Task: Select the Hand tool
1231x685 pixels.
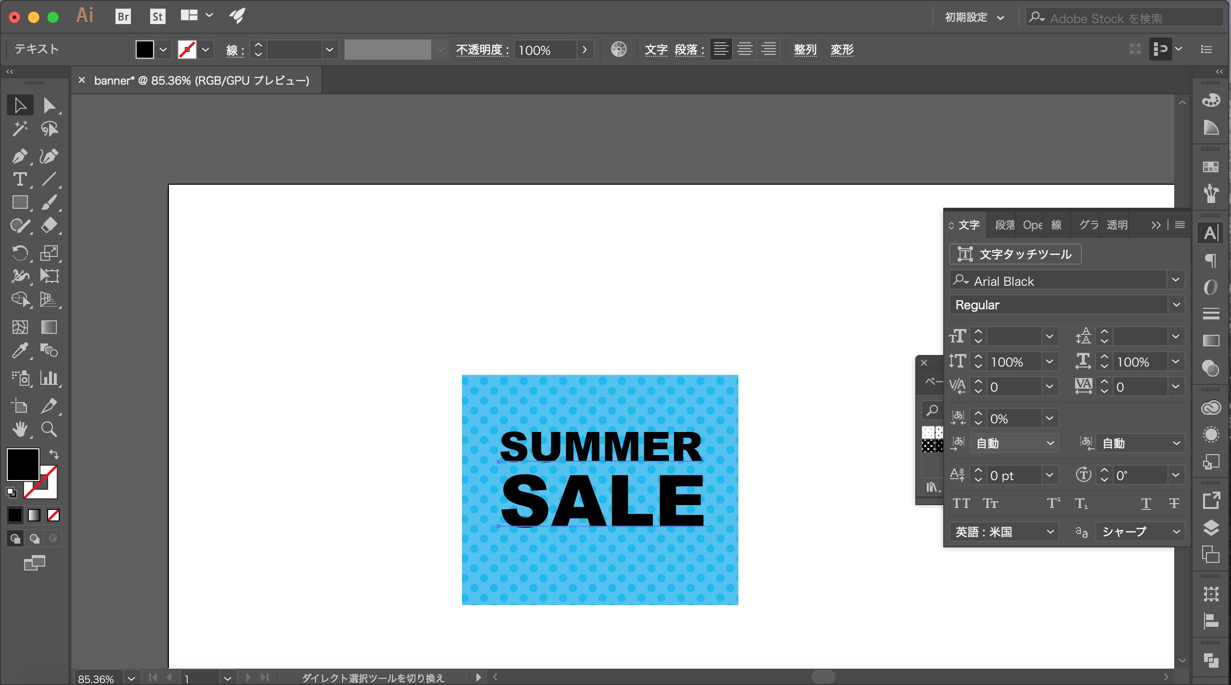Action: (20, 429)
